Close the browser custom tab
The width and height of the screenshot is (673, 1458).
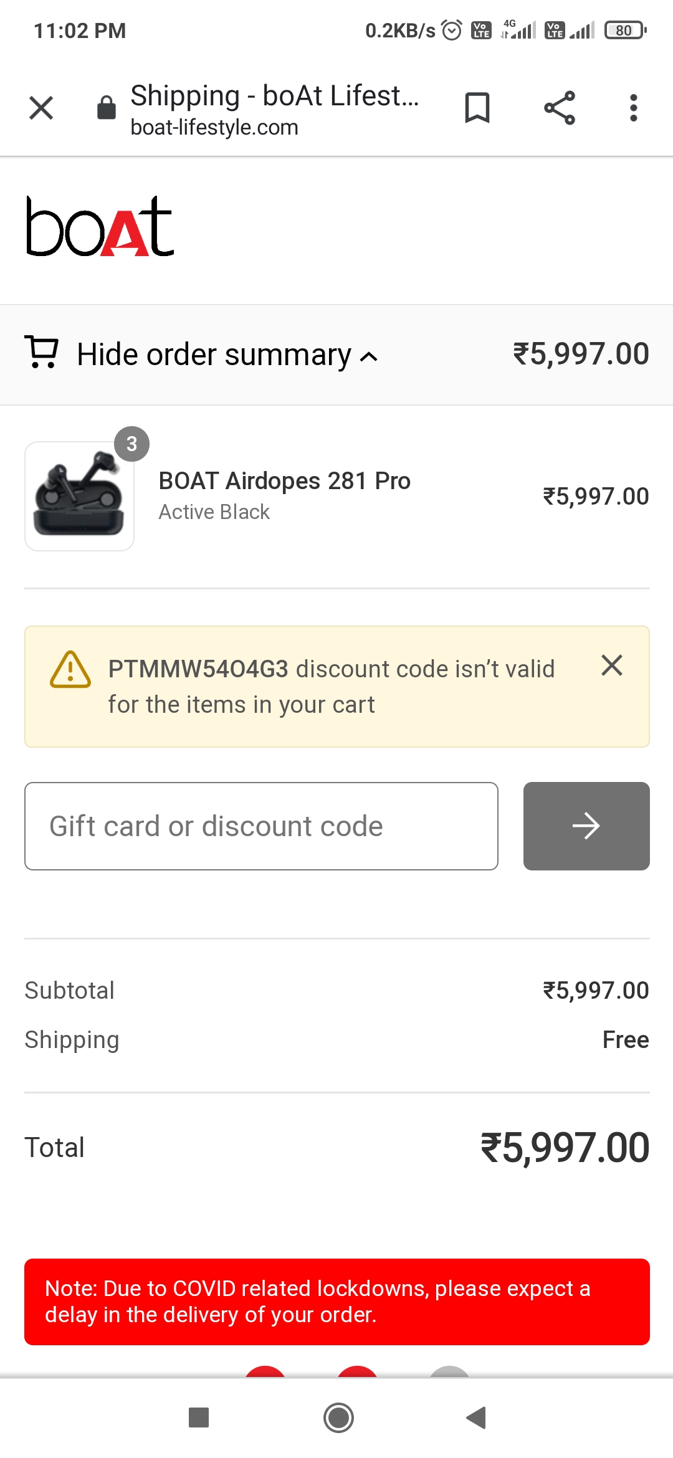tap(41, 108)
